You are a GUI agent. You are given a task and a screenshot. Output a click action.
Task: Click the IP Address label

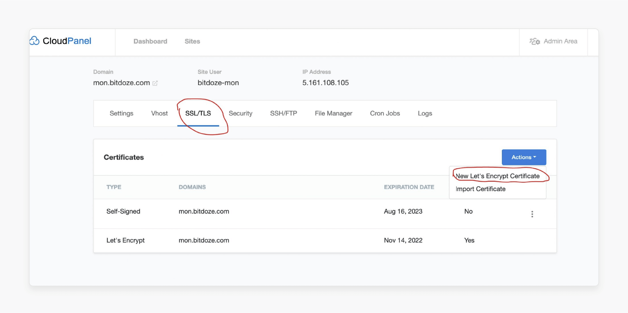point(316,72)
